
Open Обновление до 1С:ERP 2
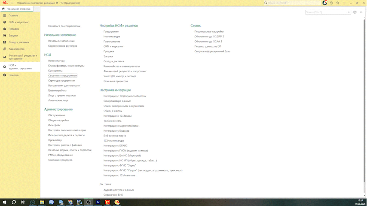(x=209, y=36)
